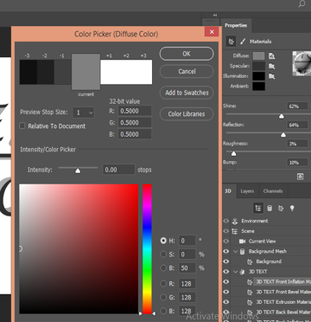Filter 3D panel by lights

pyautogui.click(x=292, y=208)
